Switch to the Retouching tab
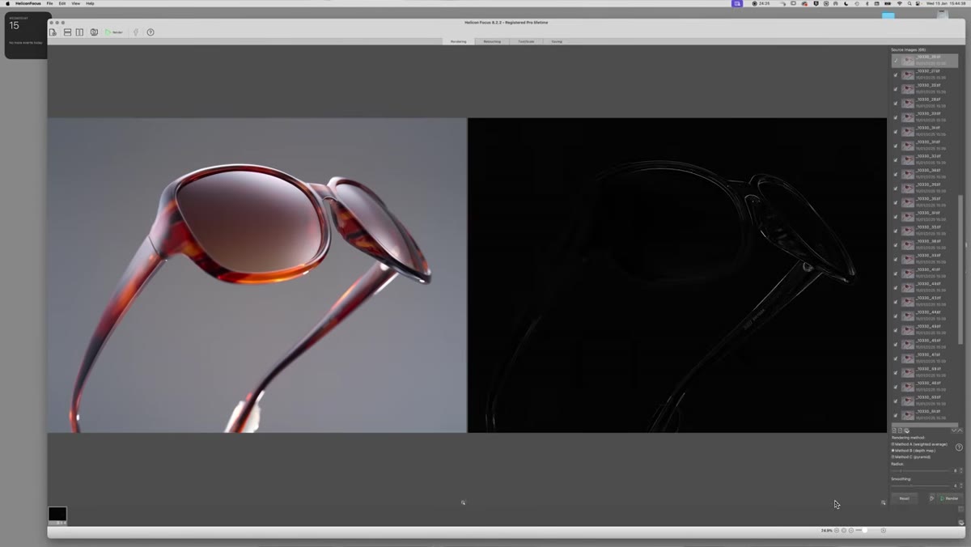971x547 pixels. coord(492,41)
